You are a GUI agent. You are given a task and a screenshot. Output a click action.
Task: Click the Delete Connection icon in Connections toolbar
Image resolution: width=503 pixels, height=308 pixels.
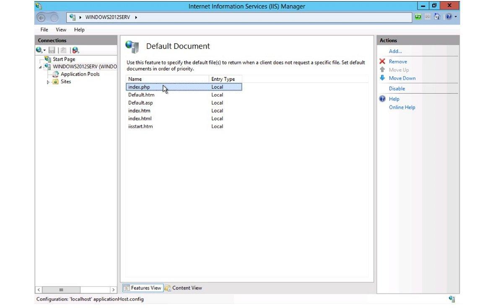[x=75, y=50]
